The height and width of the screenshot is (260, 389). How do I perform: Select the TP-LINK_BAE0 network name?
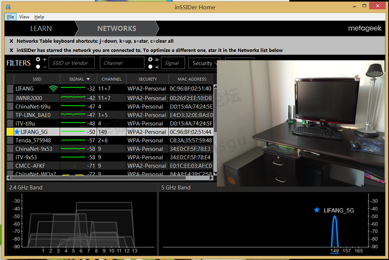(x=33, y=115)
